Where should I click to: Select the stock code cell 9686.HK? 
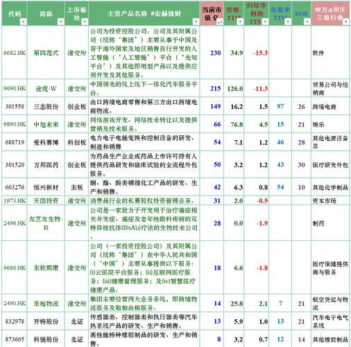click(x=15, y=268)
